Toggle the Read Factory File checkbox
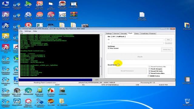The width and height of the screenshot is (194, 109). tap(149, 67)
